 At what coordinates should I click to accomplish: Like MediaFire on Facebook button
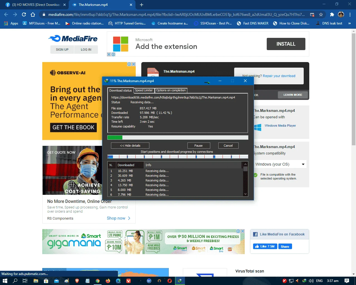[x=265, y=246]
